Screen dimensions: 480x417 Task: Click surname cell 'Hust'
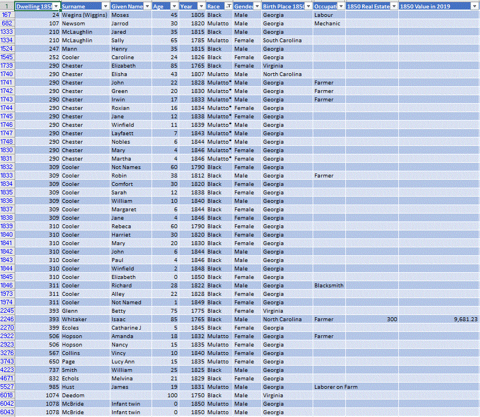click(x=85, y=387)
